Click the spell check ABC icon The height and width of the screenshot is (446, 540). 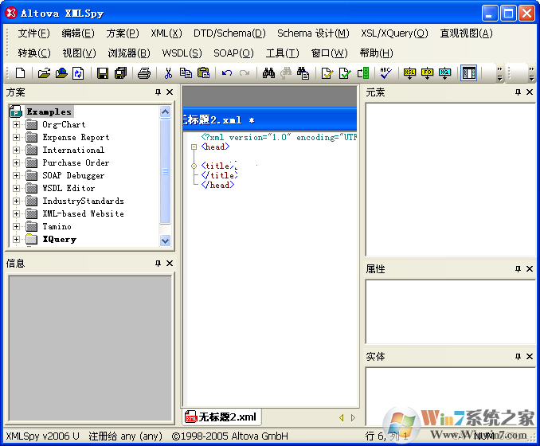[x=385, y=73]
